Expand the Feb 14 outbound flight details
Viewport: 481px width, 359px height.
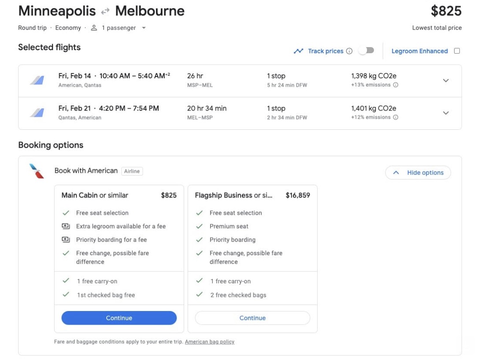click(x=446, y=81)
